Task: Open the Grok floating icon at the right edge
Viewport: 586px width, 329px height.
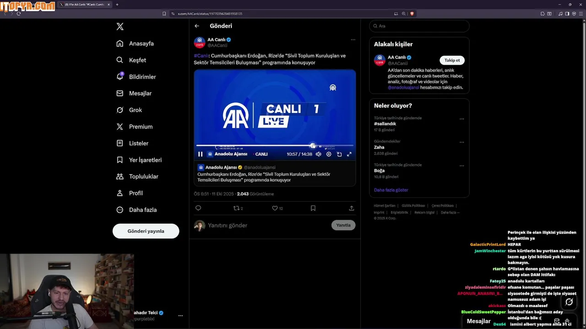Action: 569,302
